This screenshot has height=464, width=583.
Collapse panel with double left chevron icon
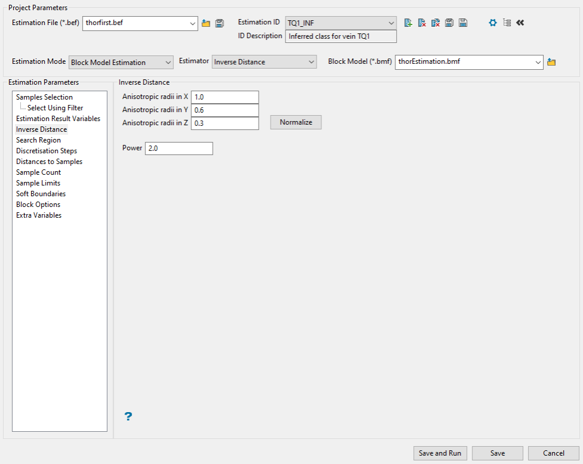(x=520, y=23)
